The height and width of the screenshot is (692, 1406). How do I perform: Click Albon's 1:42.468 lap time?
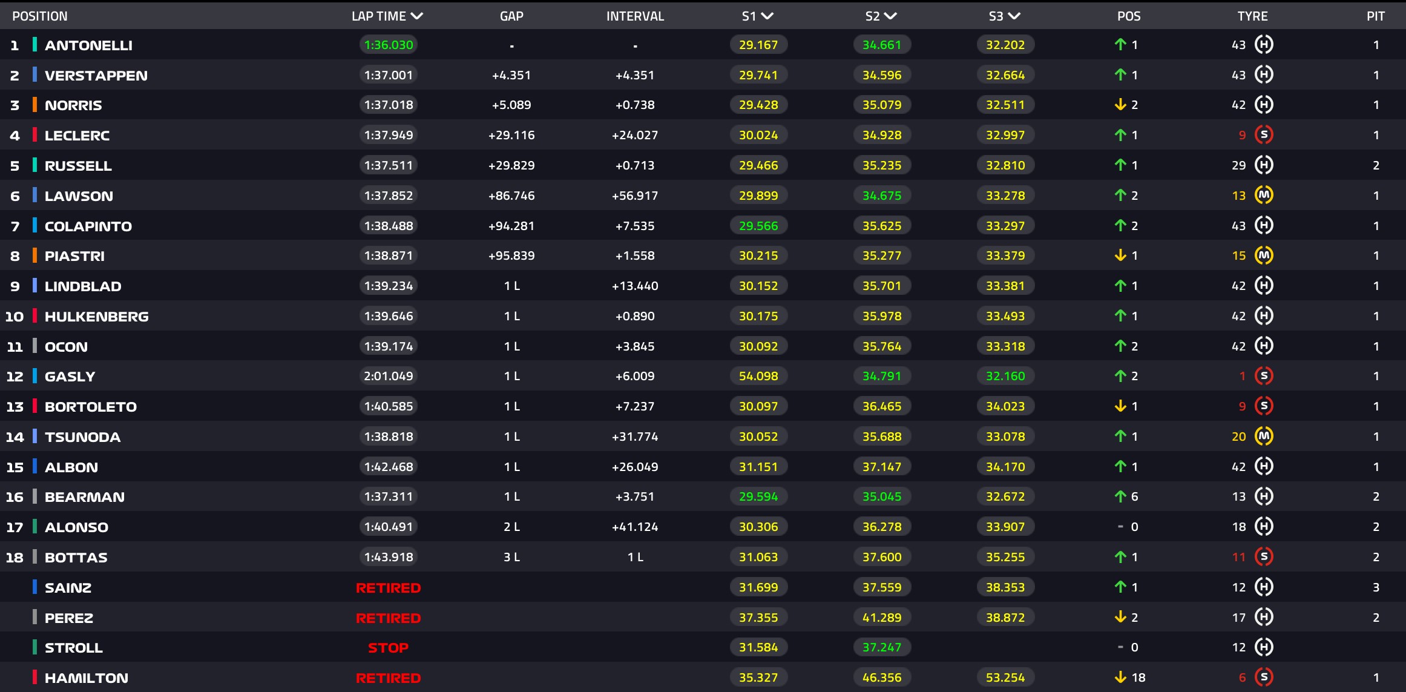(389, 467)
